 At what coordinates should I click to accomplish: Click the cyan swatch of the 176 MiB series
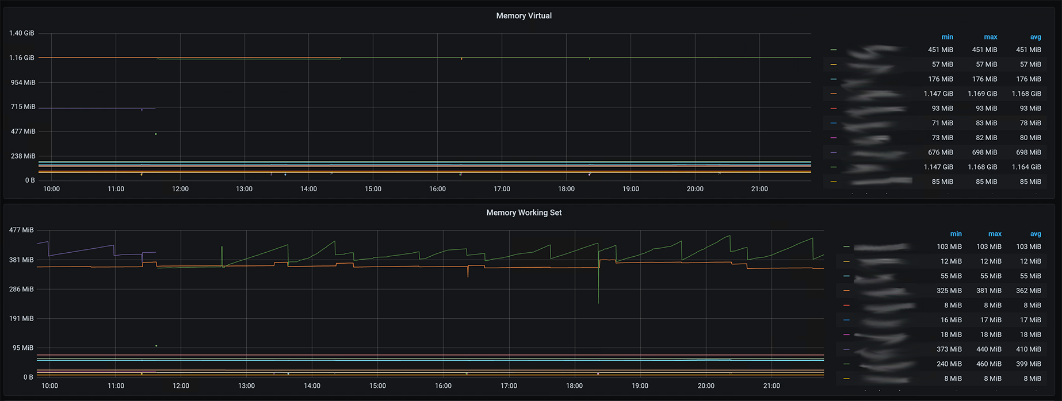coord(834,79)
